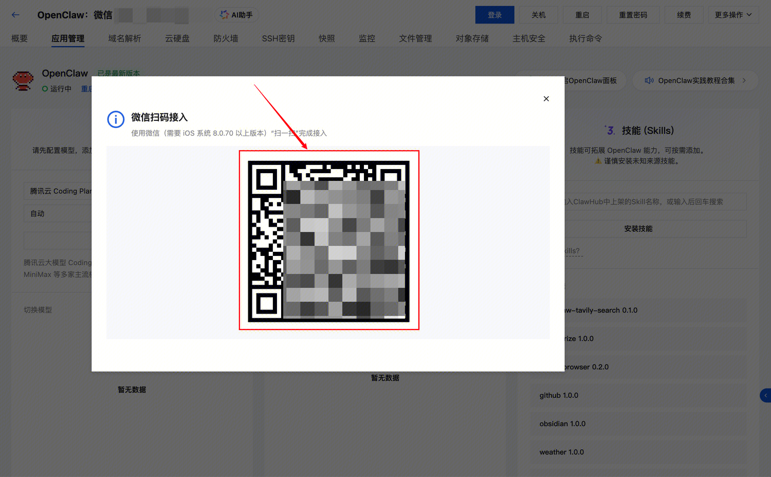Open the AI助手 assistant
Screen dimensions: 771x477
pyautogui.click(x=236, y=14)
